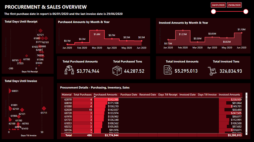Select material 60810 row

click(x=152, y=103)
